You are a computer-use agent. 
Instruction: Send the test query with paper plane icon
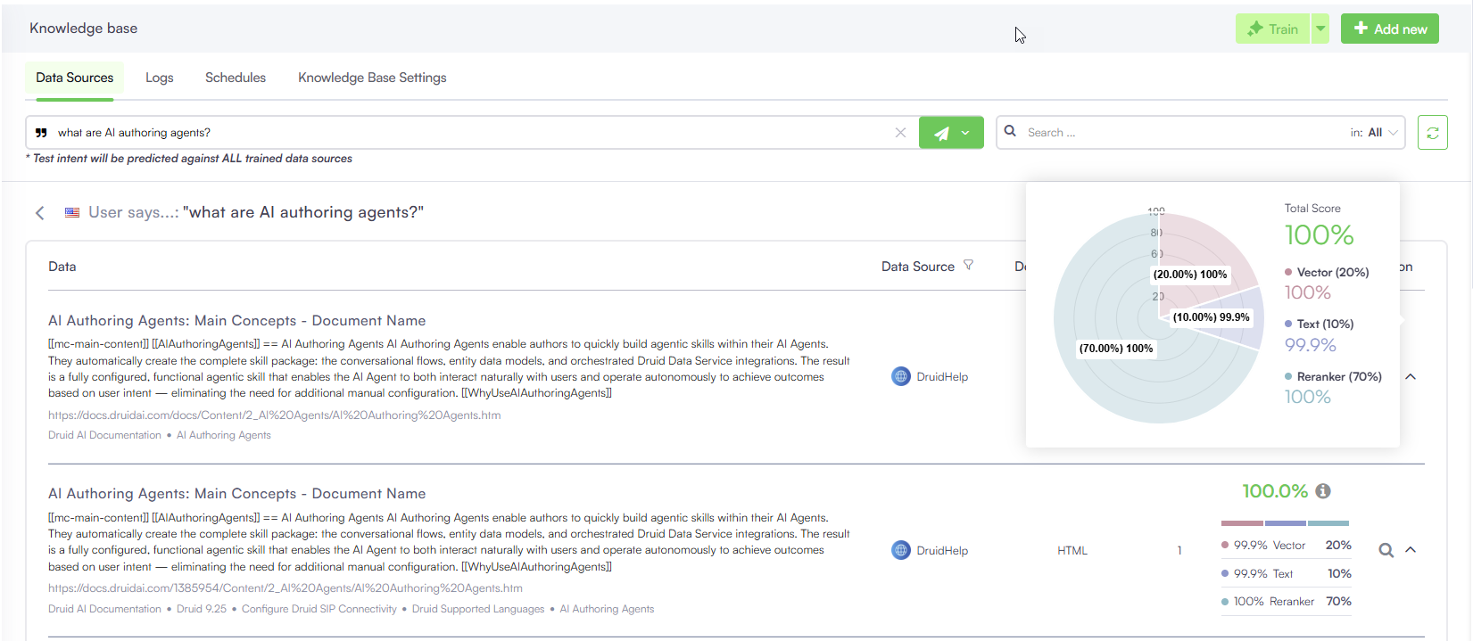[x=941, y=133]
